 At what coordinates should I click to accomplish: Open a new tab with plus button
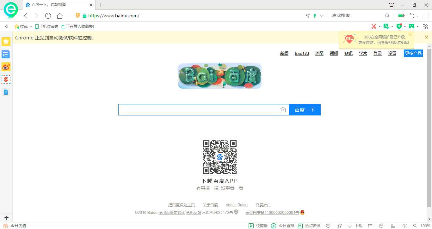(101, 5)
